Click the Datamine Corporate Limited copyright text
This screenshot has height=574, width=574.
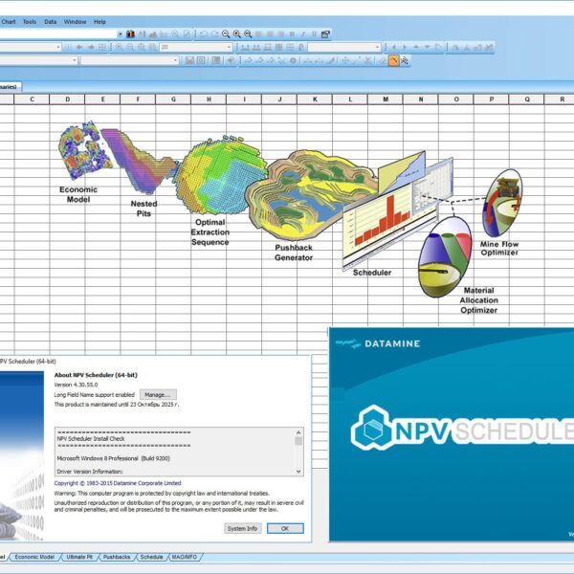tap(118, 483)
